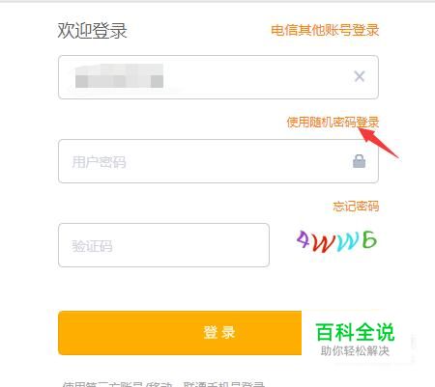
Task: Click the red arrow annotation
Action: [x=378, y=143]
